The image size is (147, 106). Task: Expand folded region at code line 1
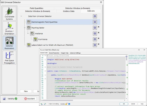(x=45, y=56)
